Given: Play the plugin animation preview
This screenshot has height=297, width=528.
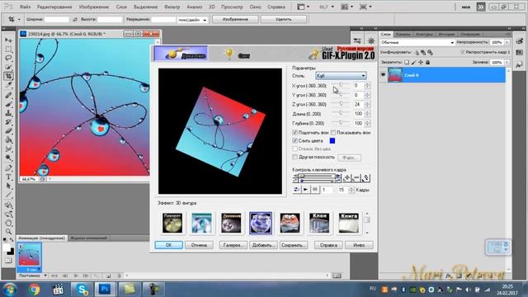Looking at the screenshot, I should [305, 190].
